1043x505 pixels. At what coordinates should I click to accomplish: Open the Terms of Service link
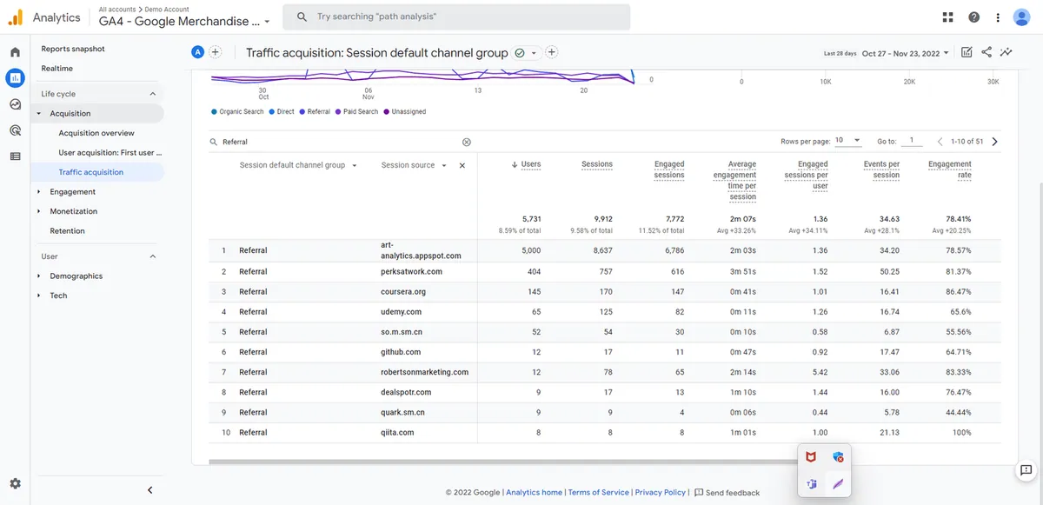(x=598, y=493)
